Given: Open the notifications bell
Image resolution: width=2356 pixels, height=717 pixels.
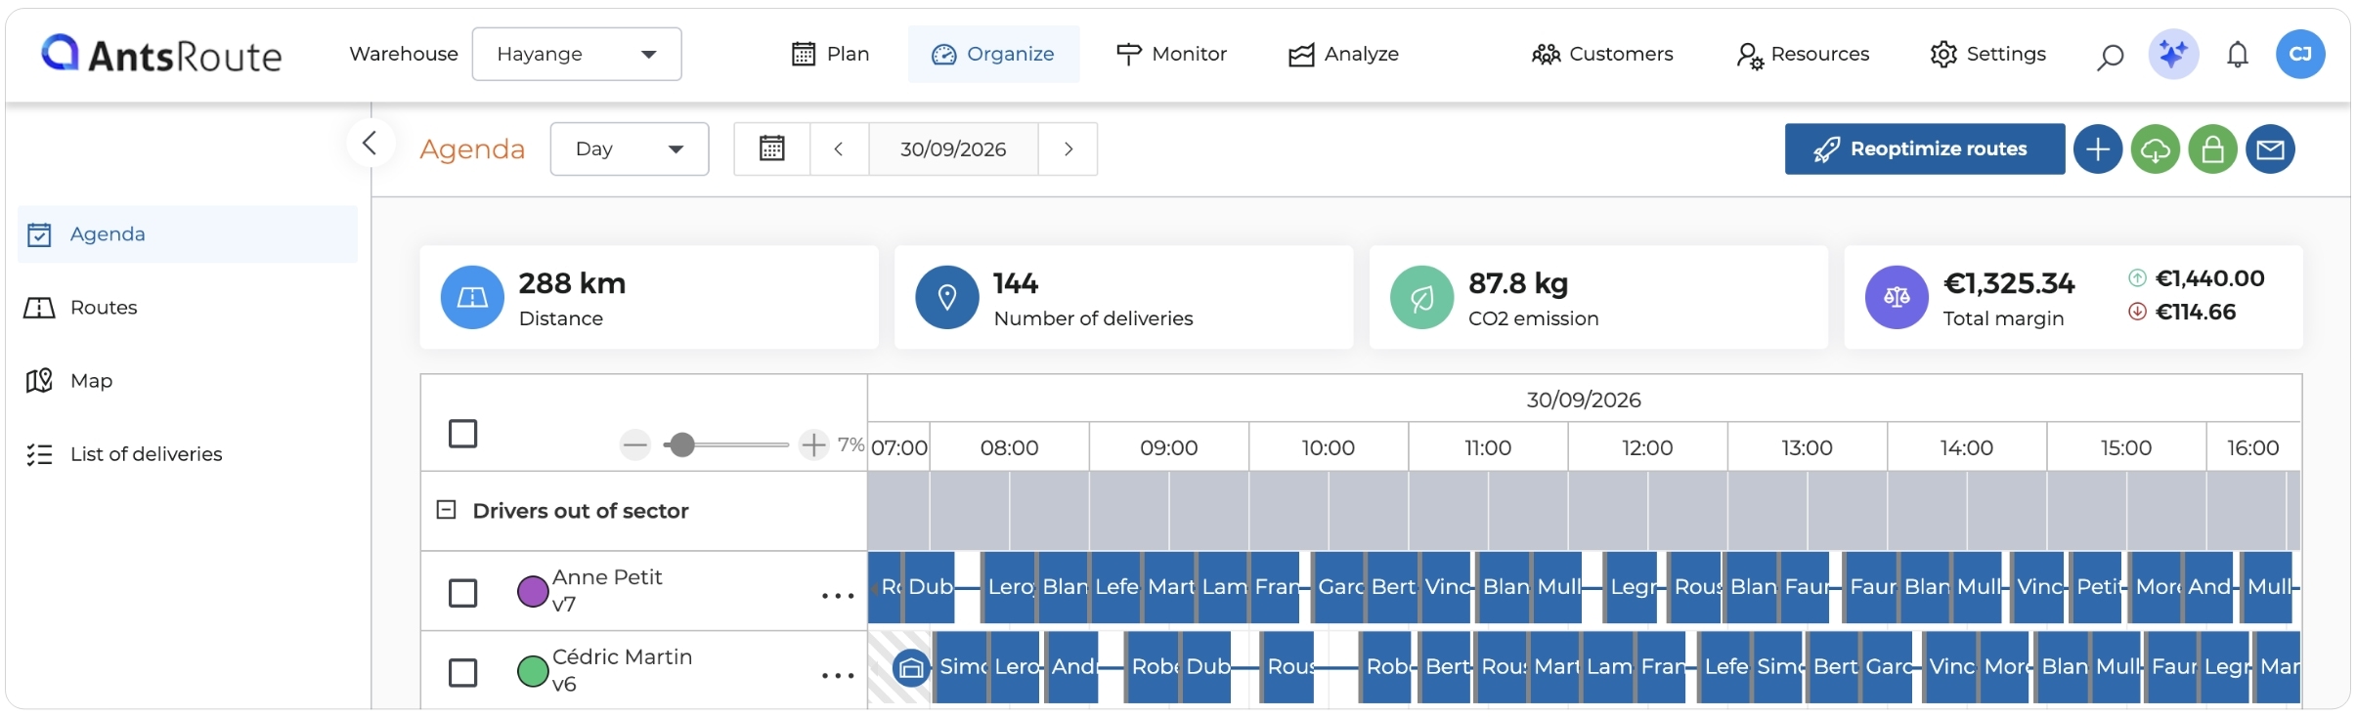Looking at the screenshot, I should click(x=2238, y=55).
